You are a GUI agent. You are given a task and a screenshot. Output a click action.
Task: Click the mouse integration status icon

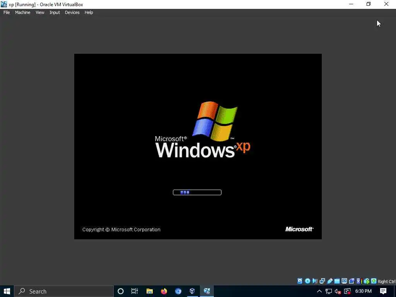(x=367, y=281)
